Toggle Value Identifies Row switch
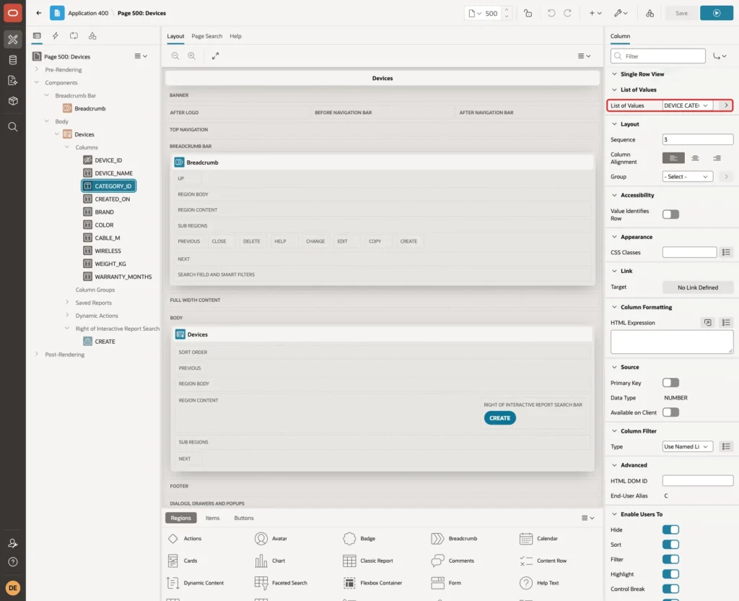Screen dimensions: 739x601 tap(670, 215)
